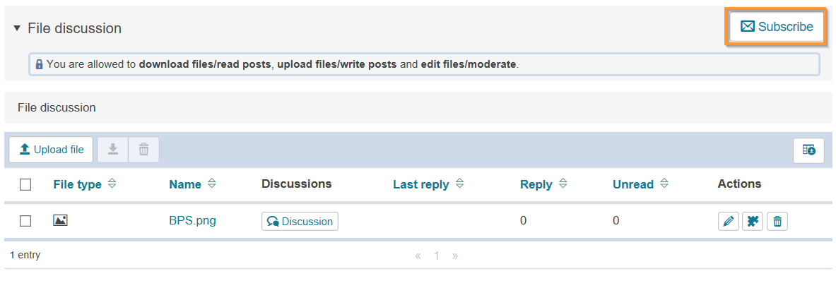The width and height of the screenshot is (836, 288).
Task: Click the edit pencil icon for BPS.png
Action: [x=728, y=222]
